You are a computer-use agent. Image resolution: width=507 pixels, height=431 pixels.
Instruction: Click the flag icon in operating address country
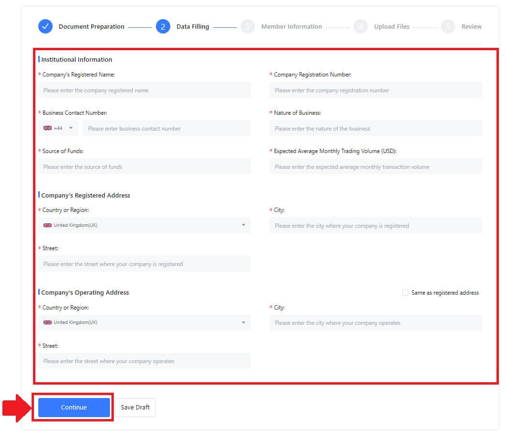[x=48, y=322]
